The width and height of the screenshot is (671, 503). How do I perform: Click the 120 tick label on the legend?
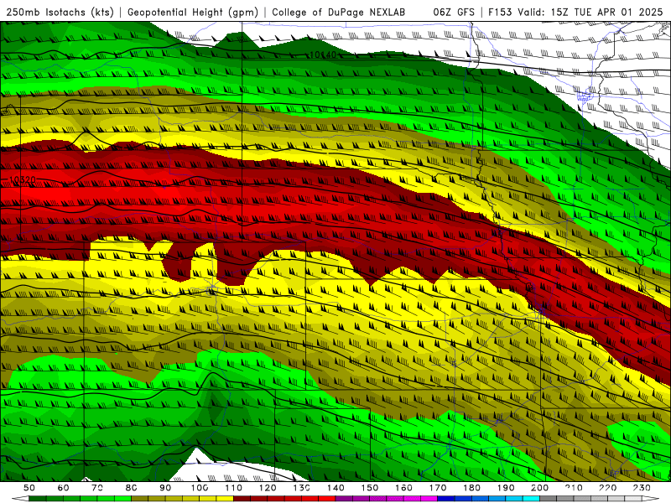click(268, 488)
